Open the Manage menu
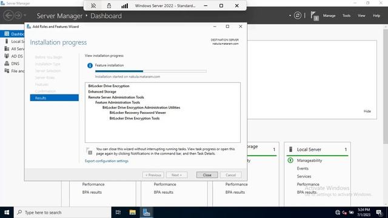 pos(329,16)
